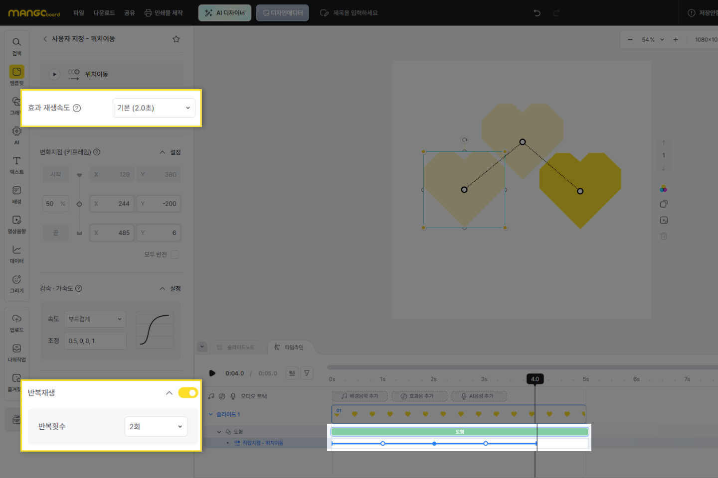Toggle the 반복재생 switch off
718x478 pixels.
pos(188,393)
